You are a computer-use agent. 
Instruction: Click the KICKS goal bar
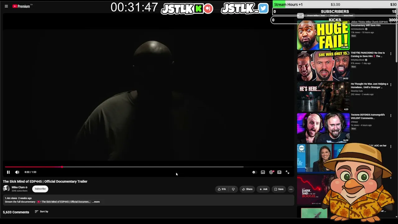coord(335,20)
